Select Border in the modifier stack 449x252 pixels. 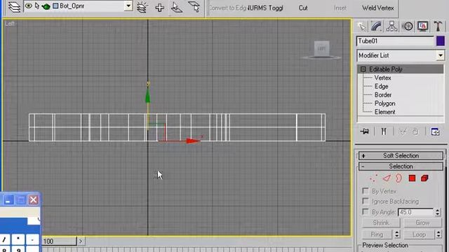[383, 95]
